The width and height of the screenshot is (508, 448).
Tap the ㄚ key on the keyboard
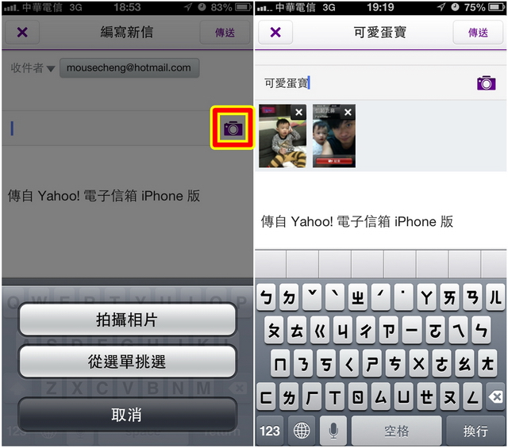427,297
